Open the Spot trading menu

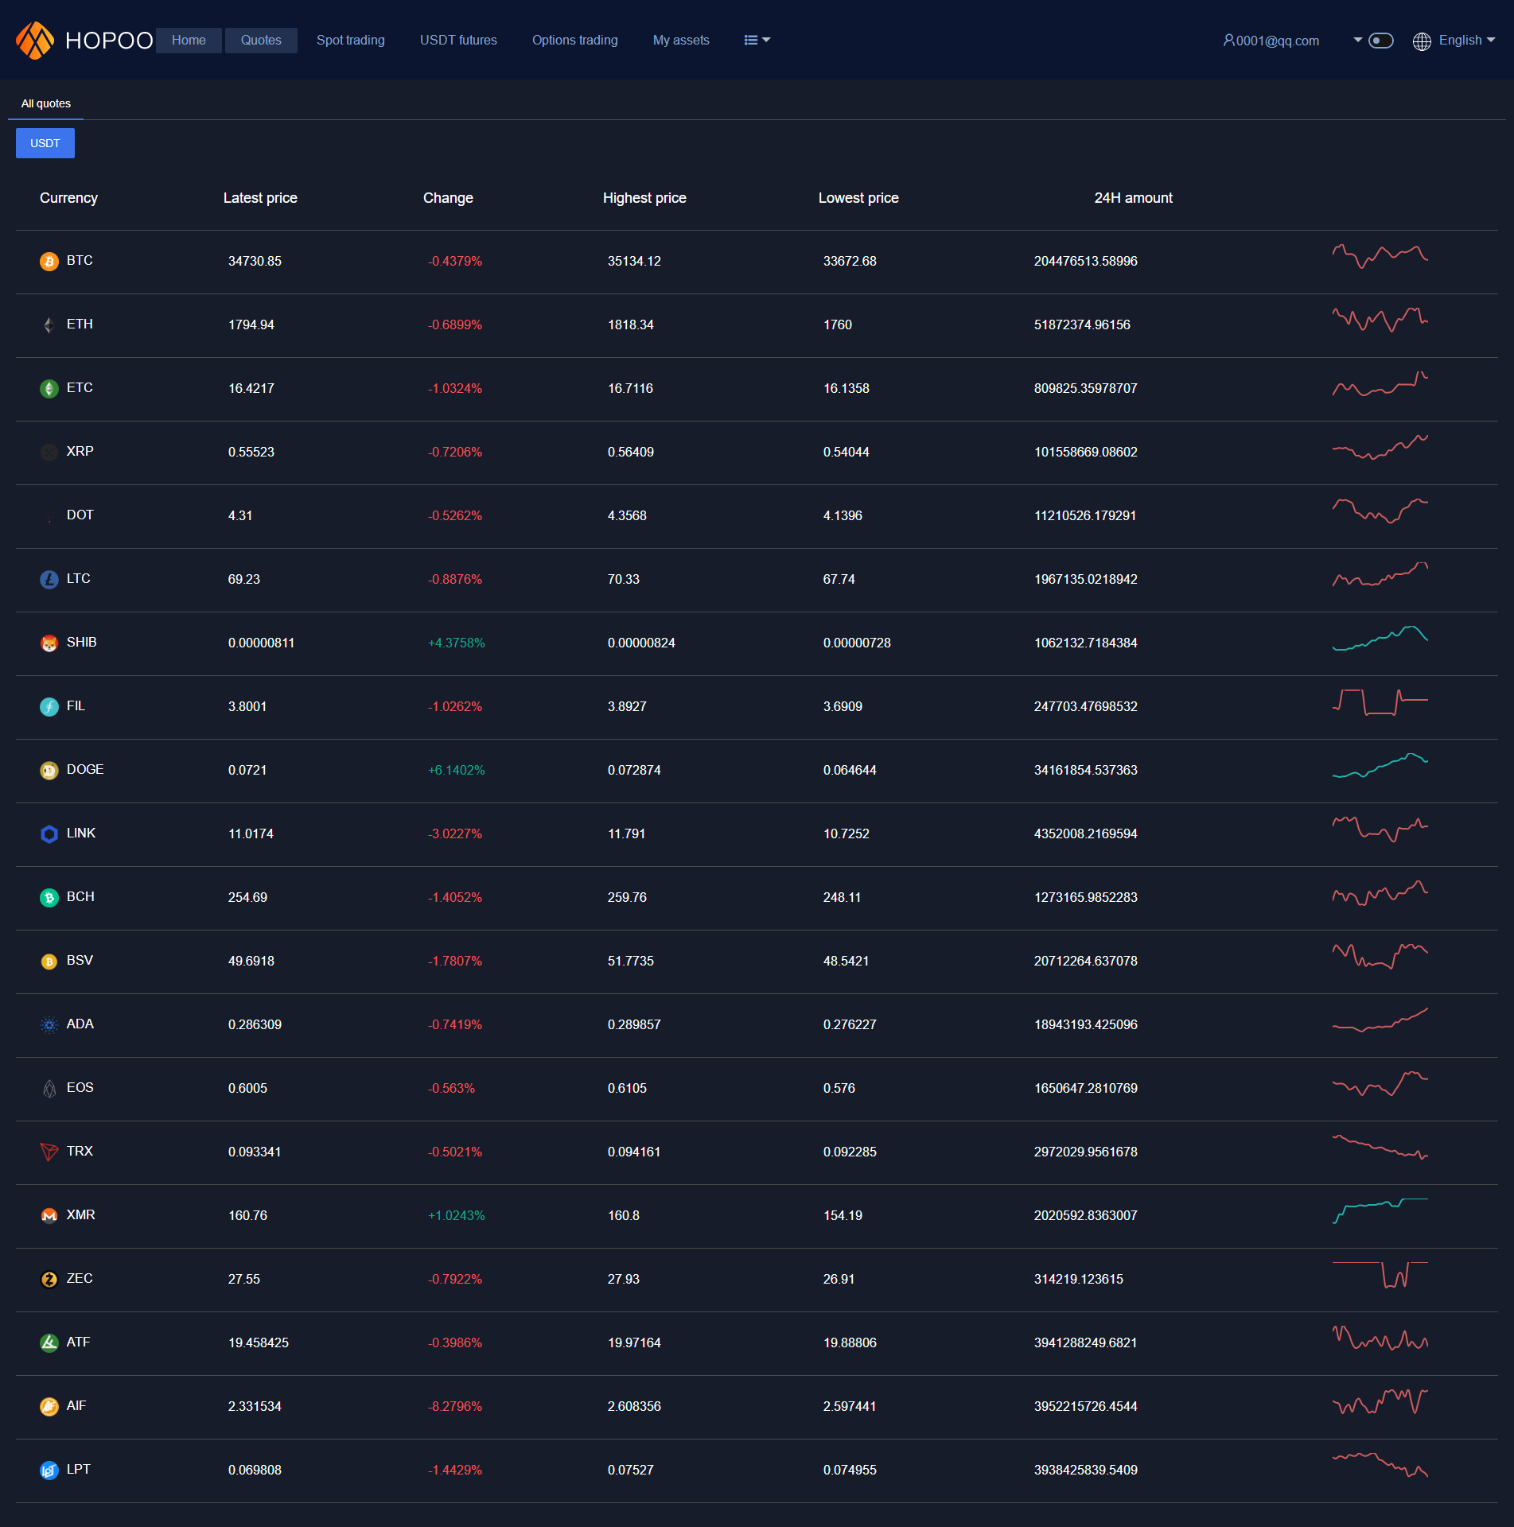point(350,41)
